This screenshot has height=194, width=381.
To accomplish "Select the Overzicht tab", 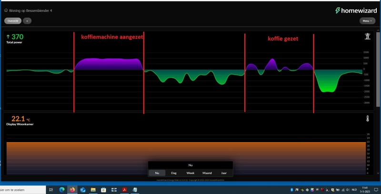I will tap(13, 21).
